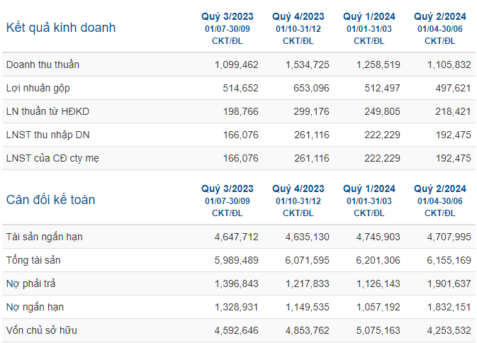The width and height of the screenshot is (477, 343).
Task: Click 261,116 in LNST của CĐ cty mẹ row
Action: [x=312, y=159]
